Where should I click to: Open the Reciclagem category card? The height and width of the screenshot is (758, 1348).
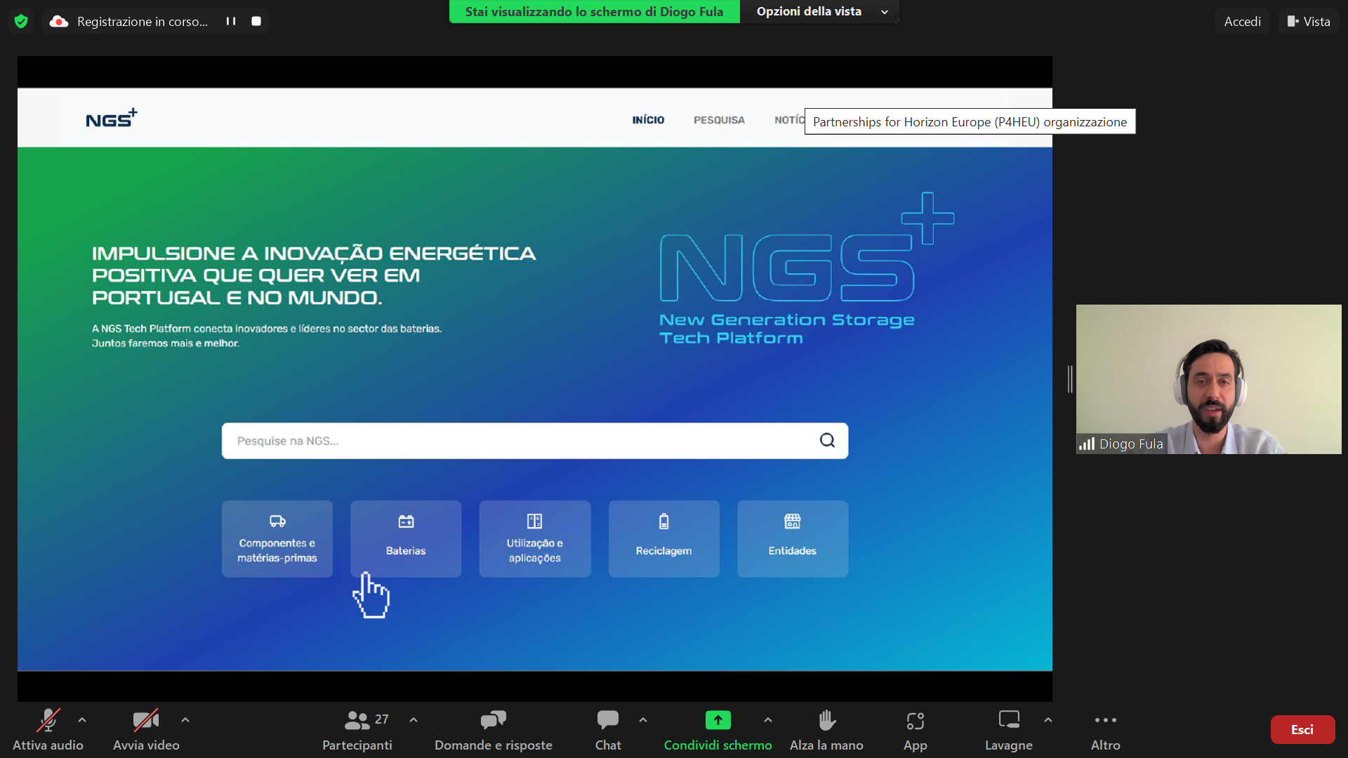(664, 539)
